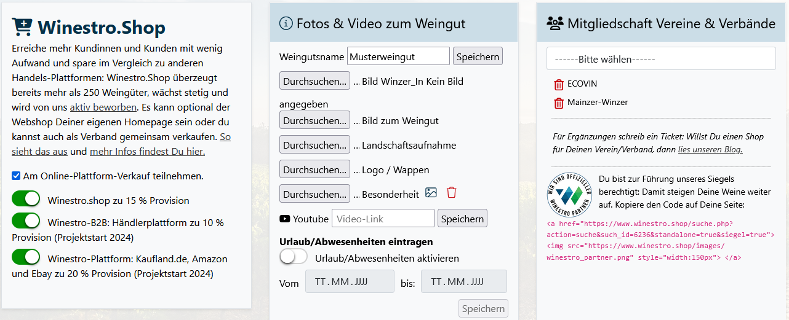
Task: Remove Mainzer-Winzer membership via trash icon
Action: (559, 103)
